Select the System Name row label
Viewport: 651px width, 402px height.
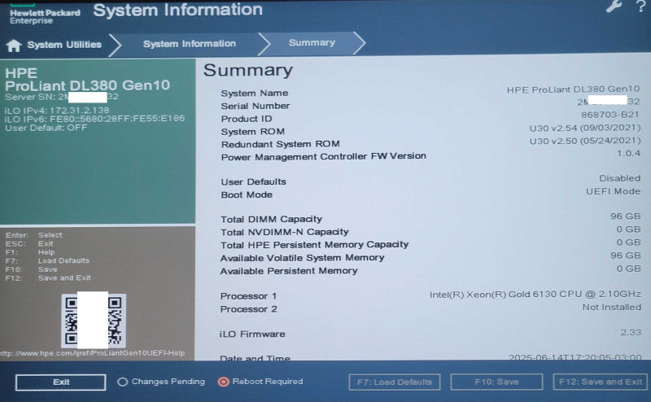[x=255, y=93]
